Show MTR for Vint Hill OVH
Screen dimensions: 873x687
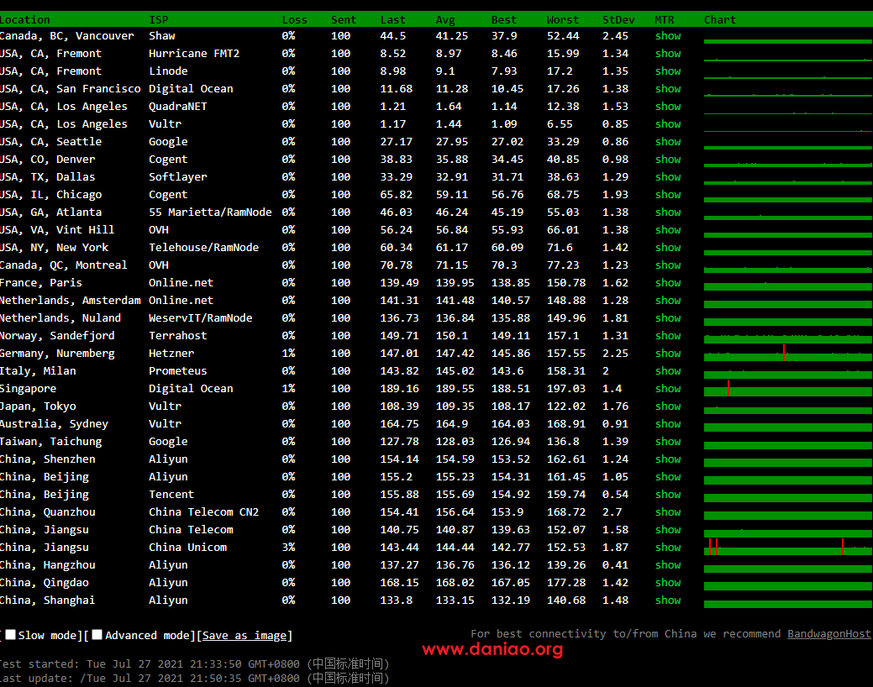(x=667, y=230)
